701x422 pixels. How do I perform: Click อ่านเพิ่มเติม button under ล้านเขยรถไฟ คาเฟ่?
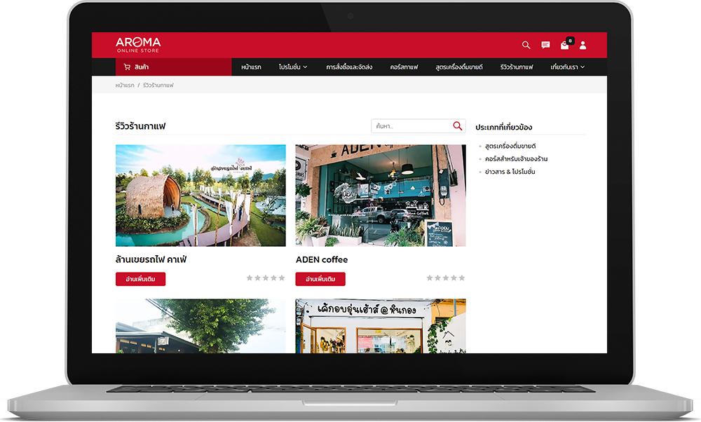140,279
